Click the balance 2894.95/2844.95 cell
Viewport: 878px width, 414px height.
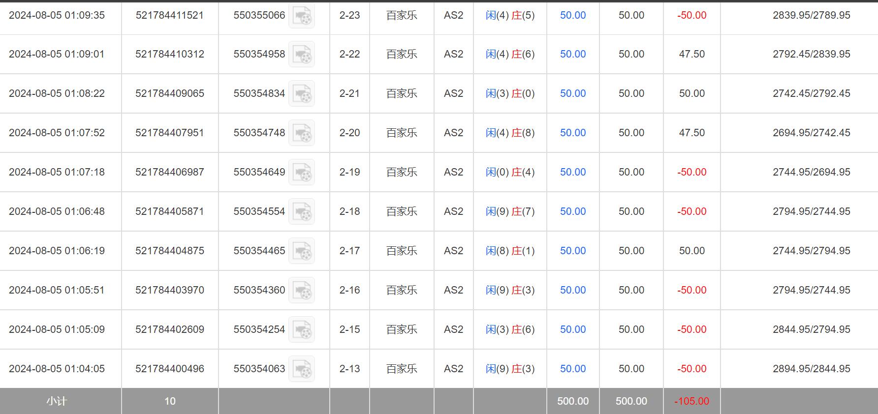point(811,369)
